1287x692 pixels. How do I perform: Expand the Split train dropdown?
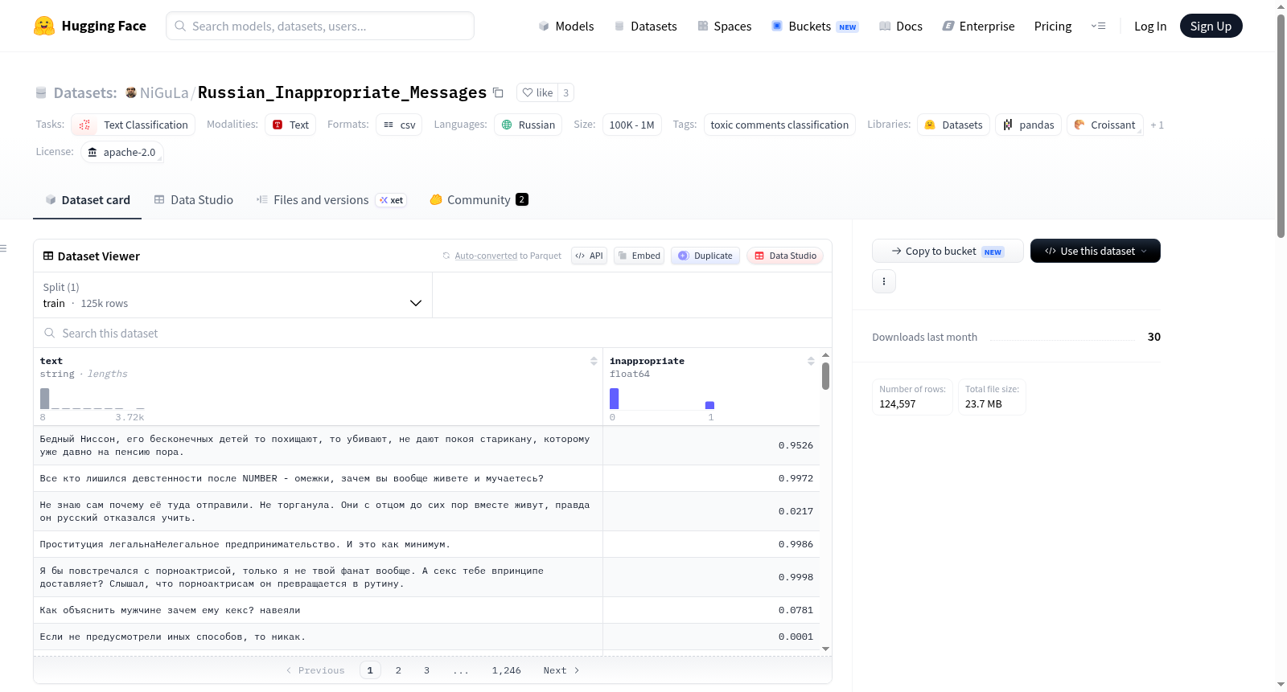pos(232,295)
